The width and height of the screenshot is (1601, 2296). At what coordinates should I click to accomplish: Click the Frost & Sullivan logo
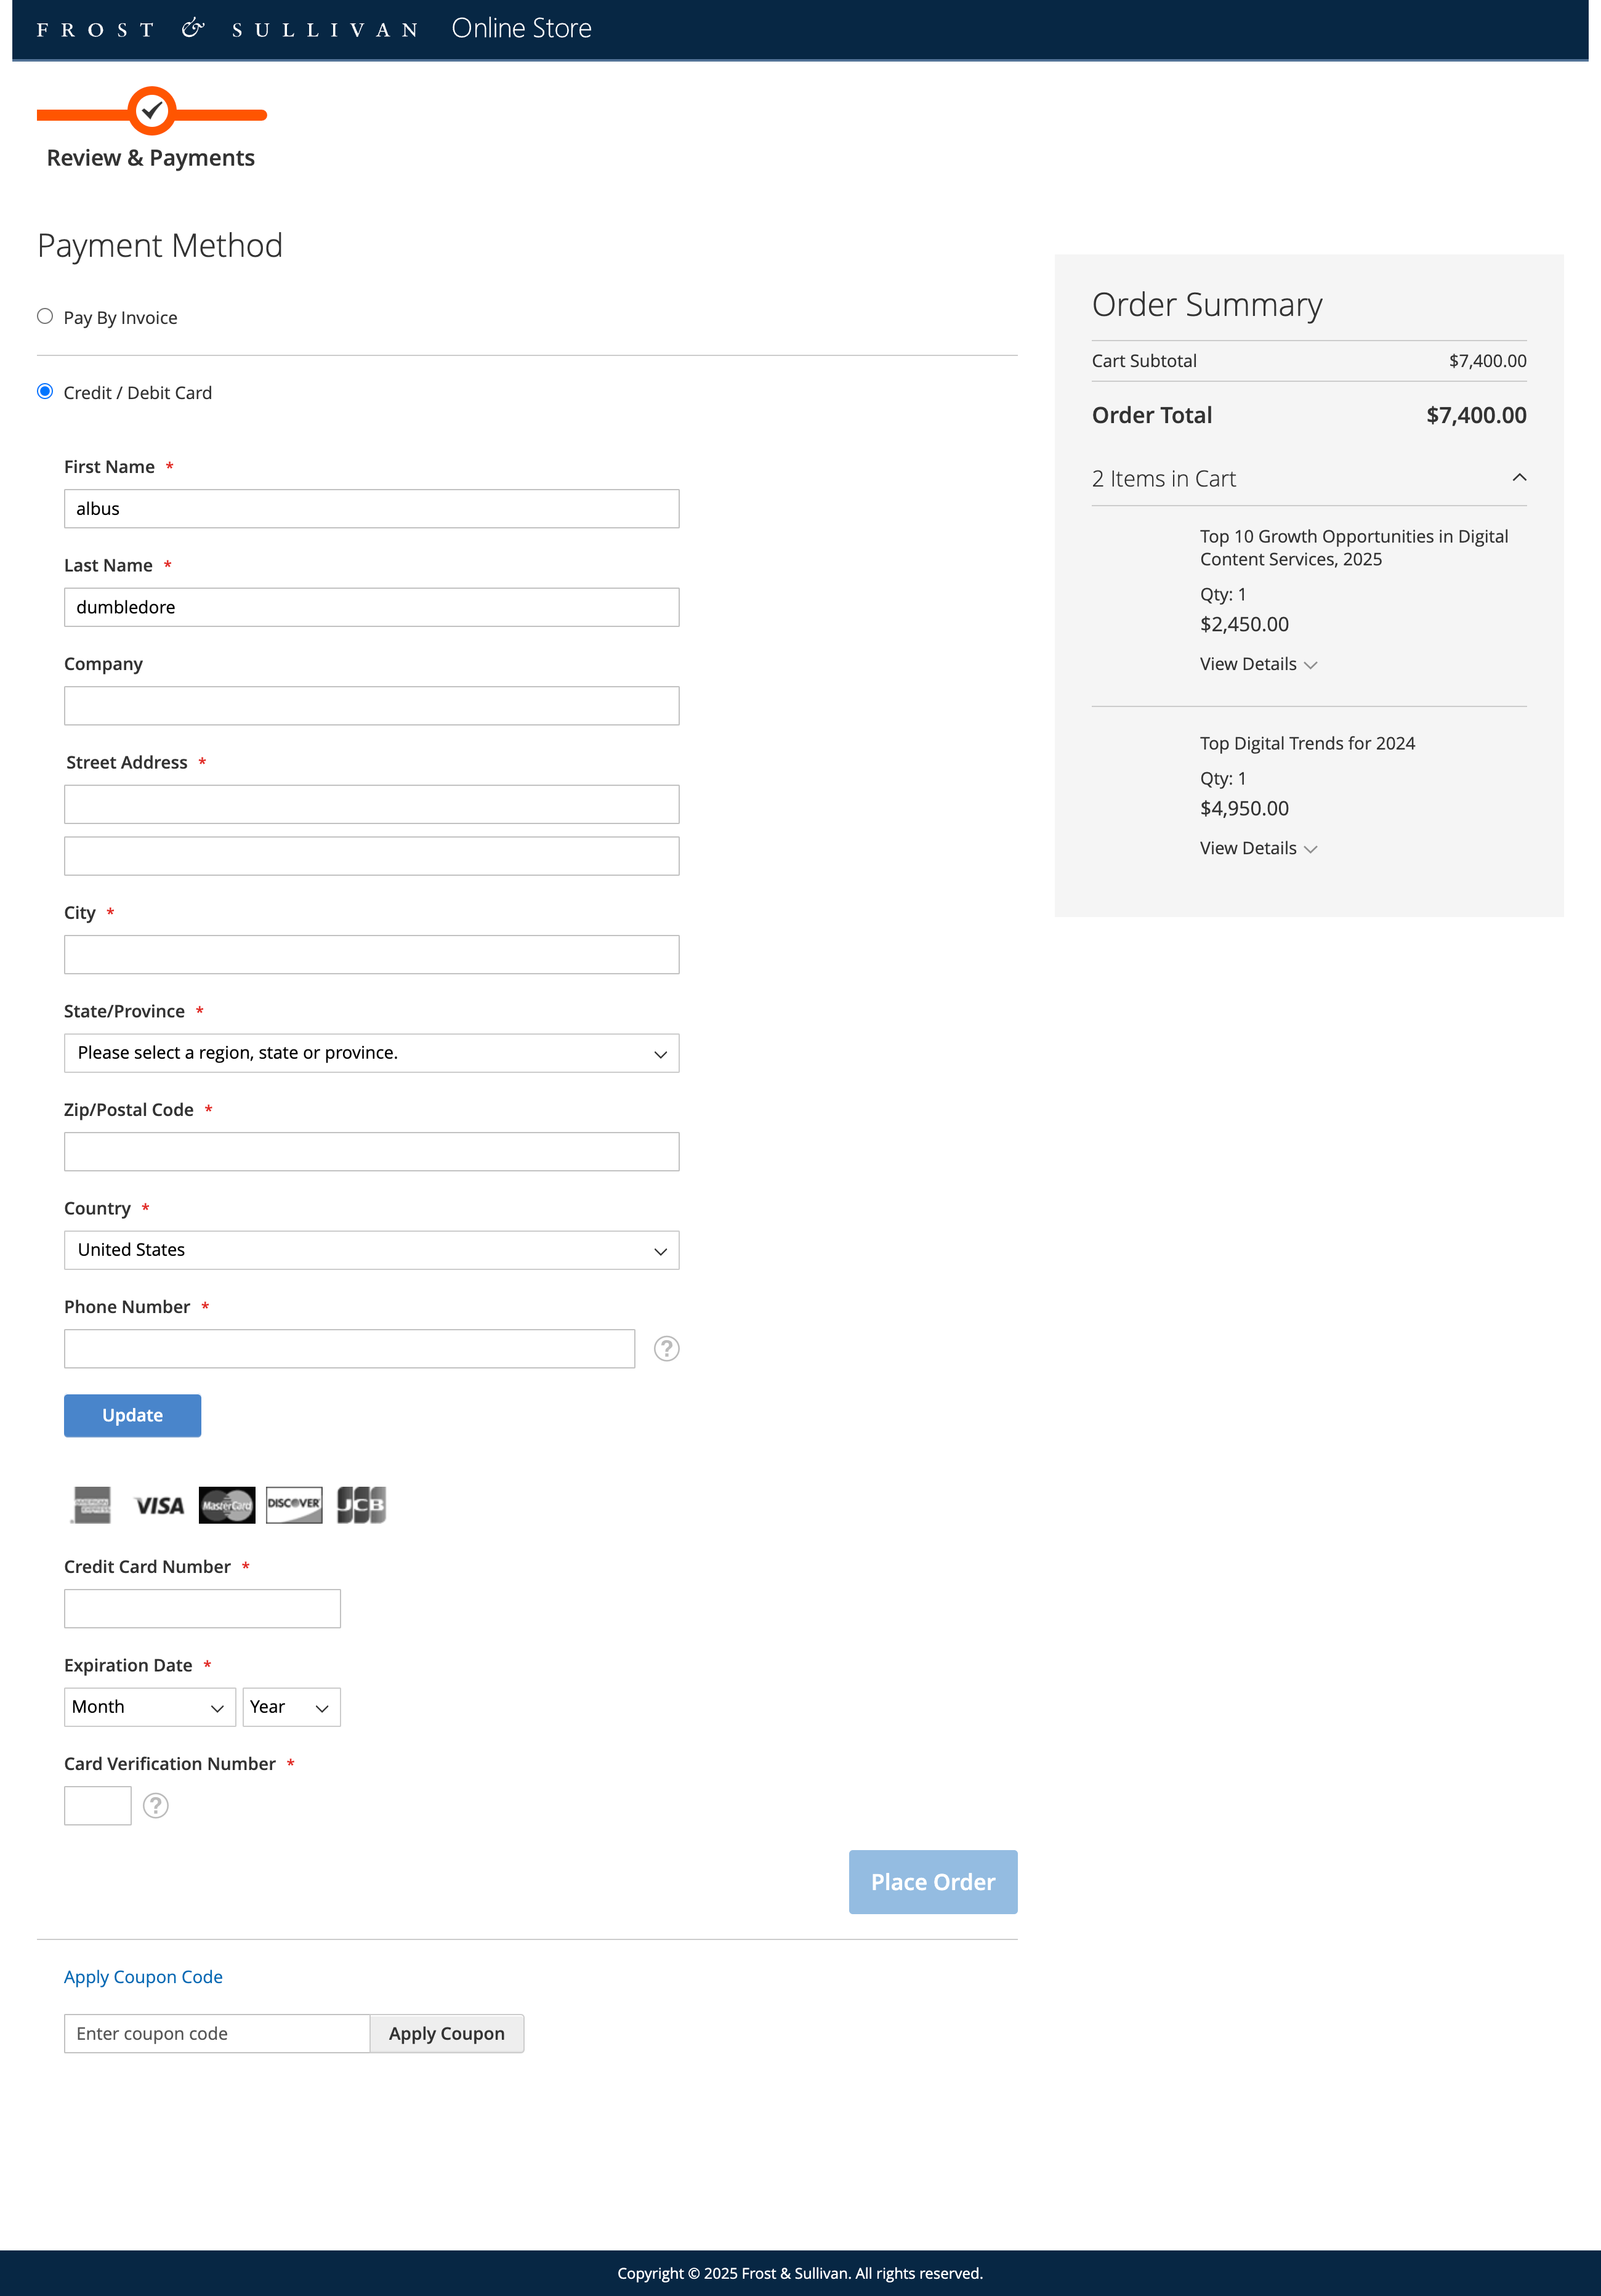(x=227, y=29)
